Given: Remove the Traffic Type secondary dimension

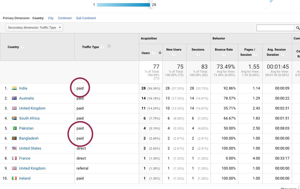Looking at the screenshot, I should [109, 46].
